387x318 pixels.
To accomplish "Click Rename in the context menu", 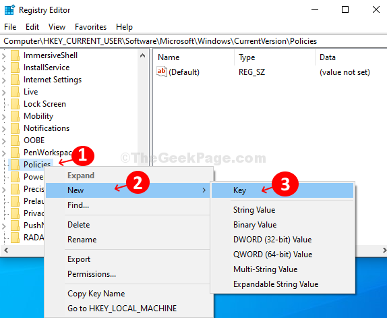I will coord(128,240).
